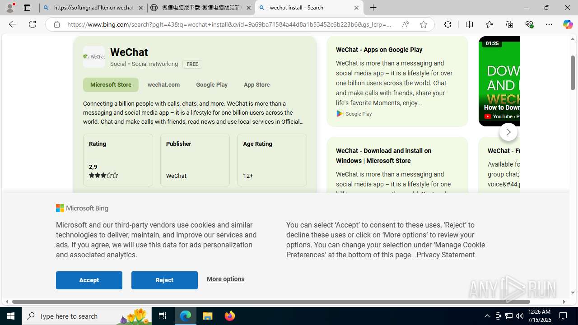
Task: Click the Microsoft Bing logo in banner
Action: pyautogui.click(x=82, y=208)
